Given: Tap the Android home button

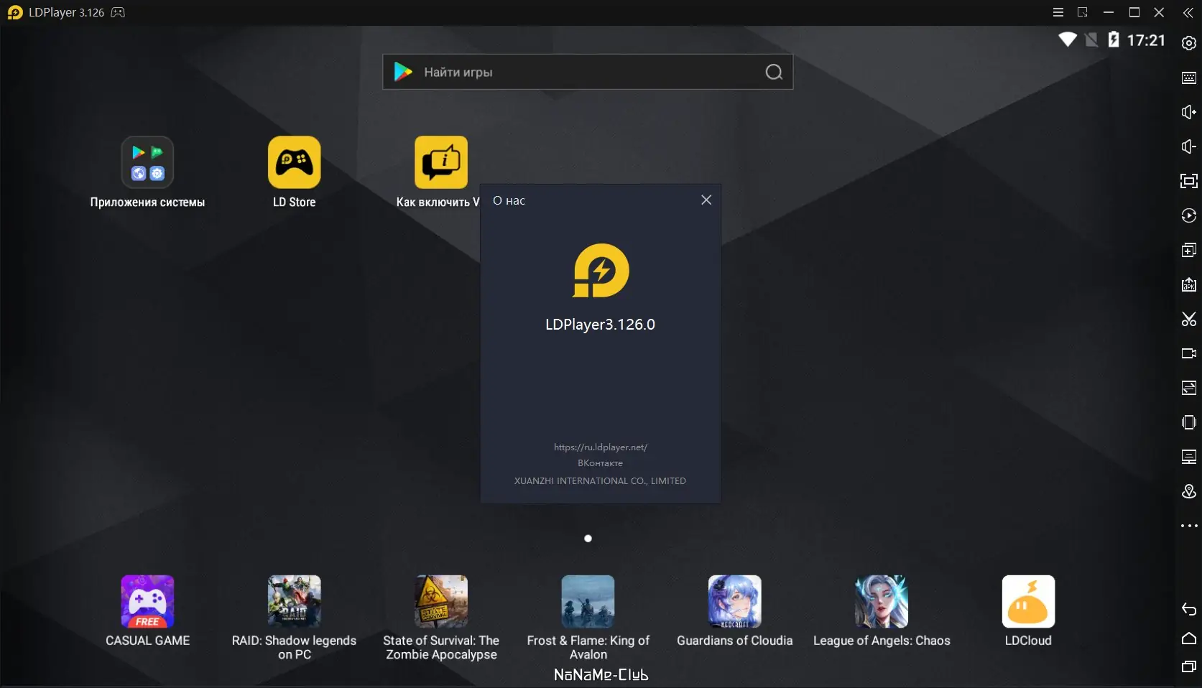Looking at the screenshot, I should [x=1189, y=638].
